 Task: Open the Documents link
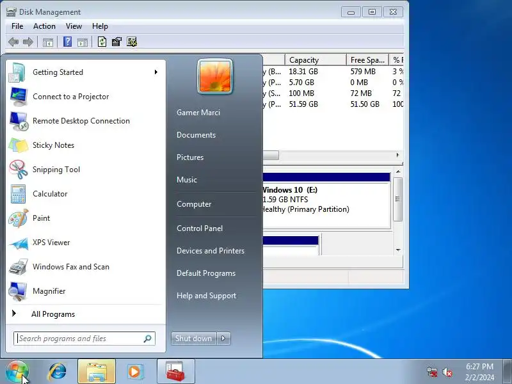coord(196,135)
